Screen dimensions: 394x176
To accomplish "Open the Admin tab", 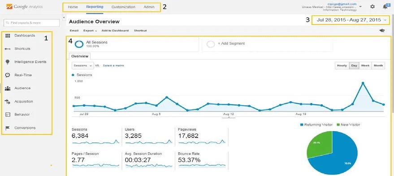I will 149,7.
